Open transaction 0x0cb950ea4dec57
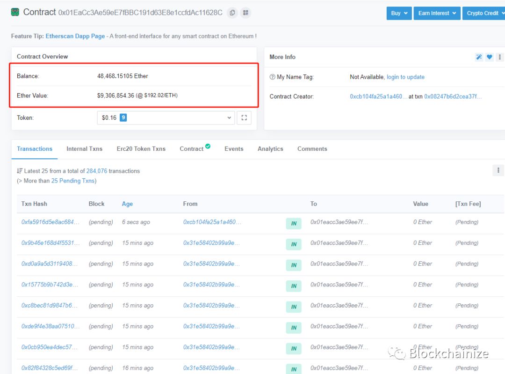This screenshot has width=505, height=374. click(49, 347)
